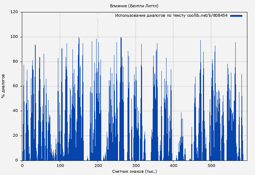The width and height of the screenshot is (255, 175).
Task: Select the 100 tick on the vertical axis
Action: (14, 37)
